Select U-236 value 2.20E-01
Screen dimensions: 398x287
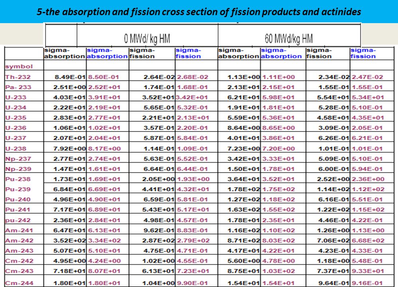pos(192,128)
